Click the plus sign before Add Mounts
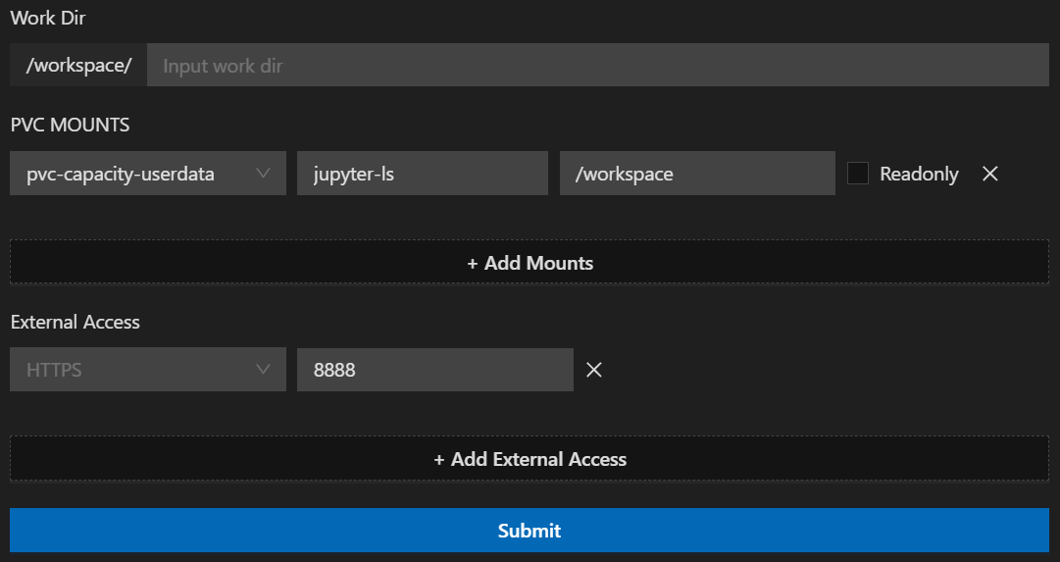Screen dimensions: 1060x562 click(473, 263)
